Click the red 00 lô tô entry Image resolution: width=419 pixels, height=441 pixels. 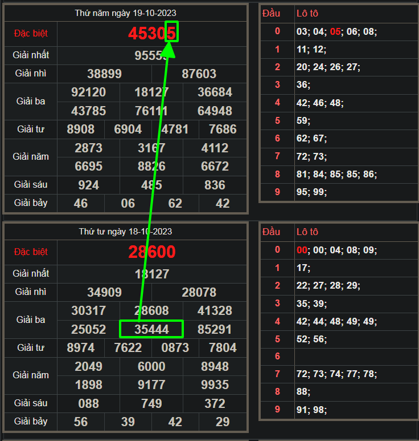click(302, 250)
